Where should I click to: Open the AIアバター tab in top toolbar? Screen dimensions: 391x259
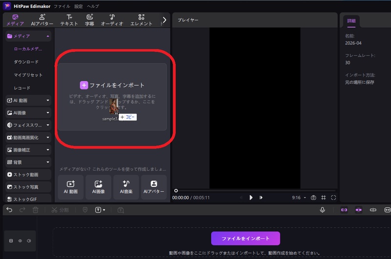coord(42,20)
